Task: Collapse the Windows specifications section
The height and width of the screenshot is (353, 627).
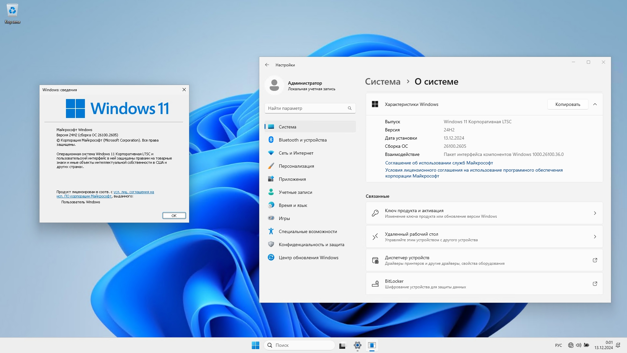Action: (x=595, y=104)
